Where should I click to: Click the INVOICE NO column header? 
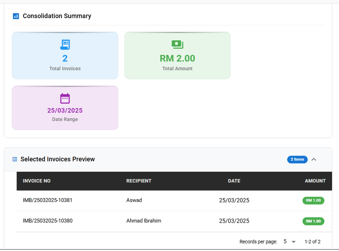tap(36, 181)
